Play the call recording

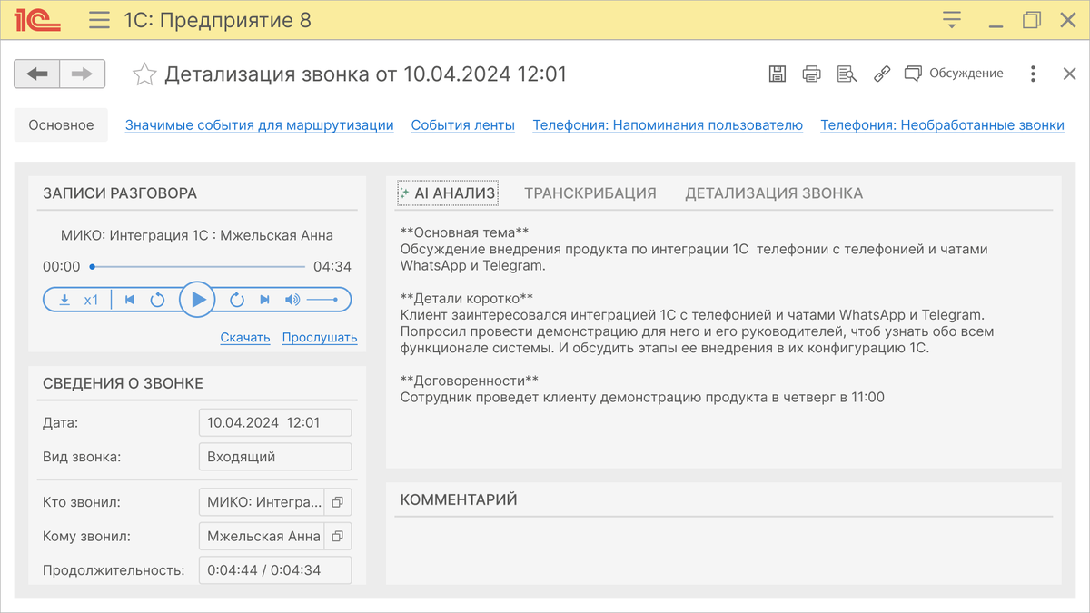[197, 300]
